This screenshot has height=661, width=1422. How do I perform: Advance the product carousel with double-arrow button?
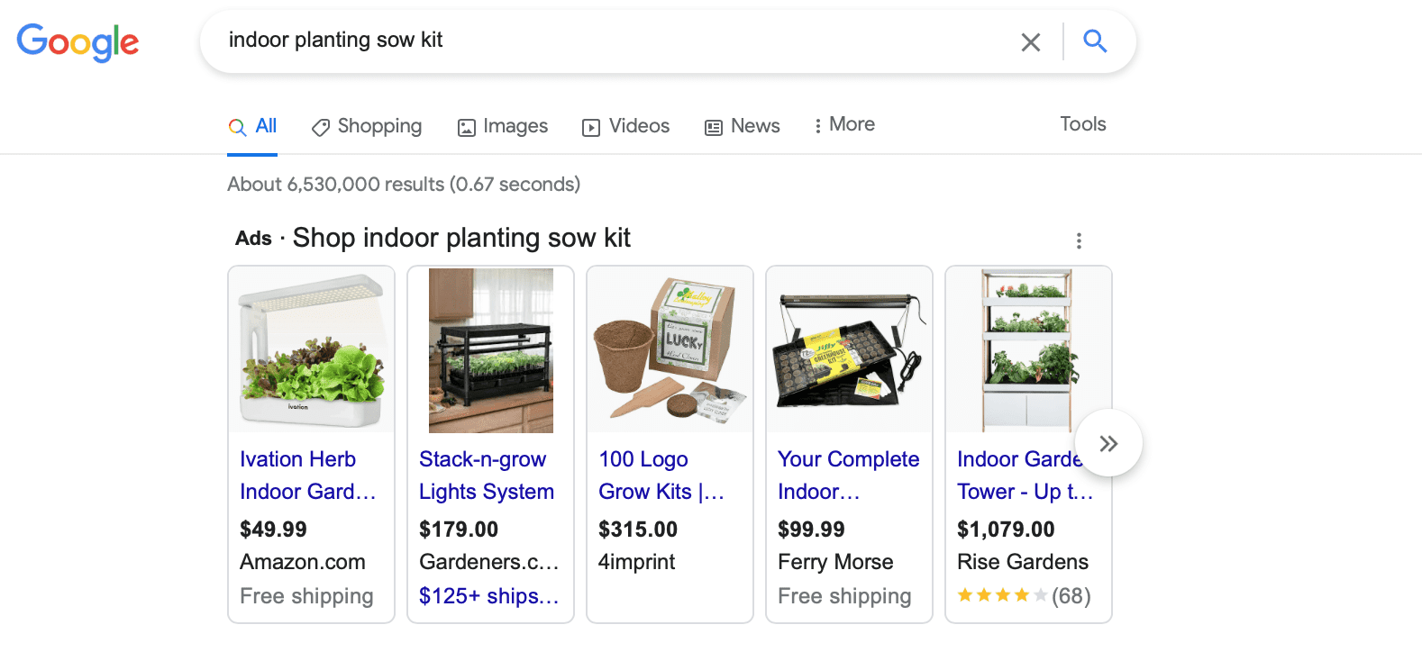click(1108, 443)
